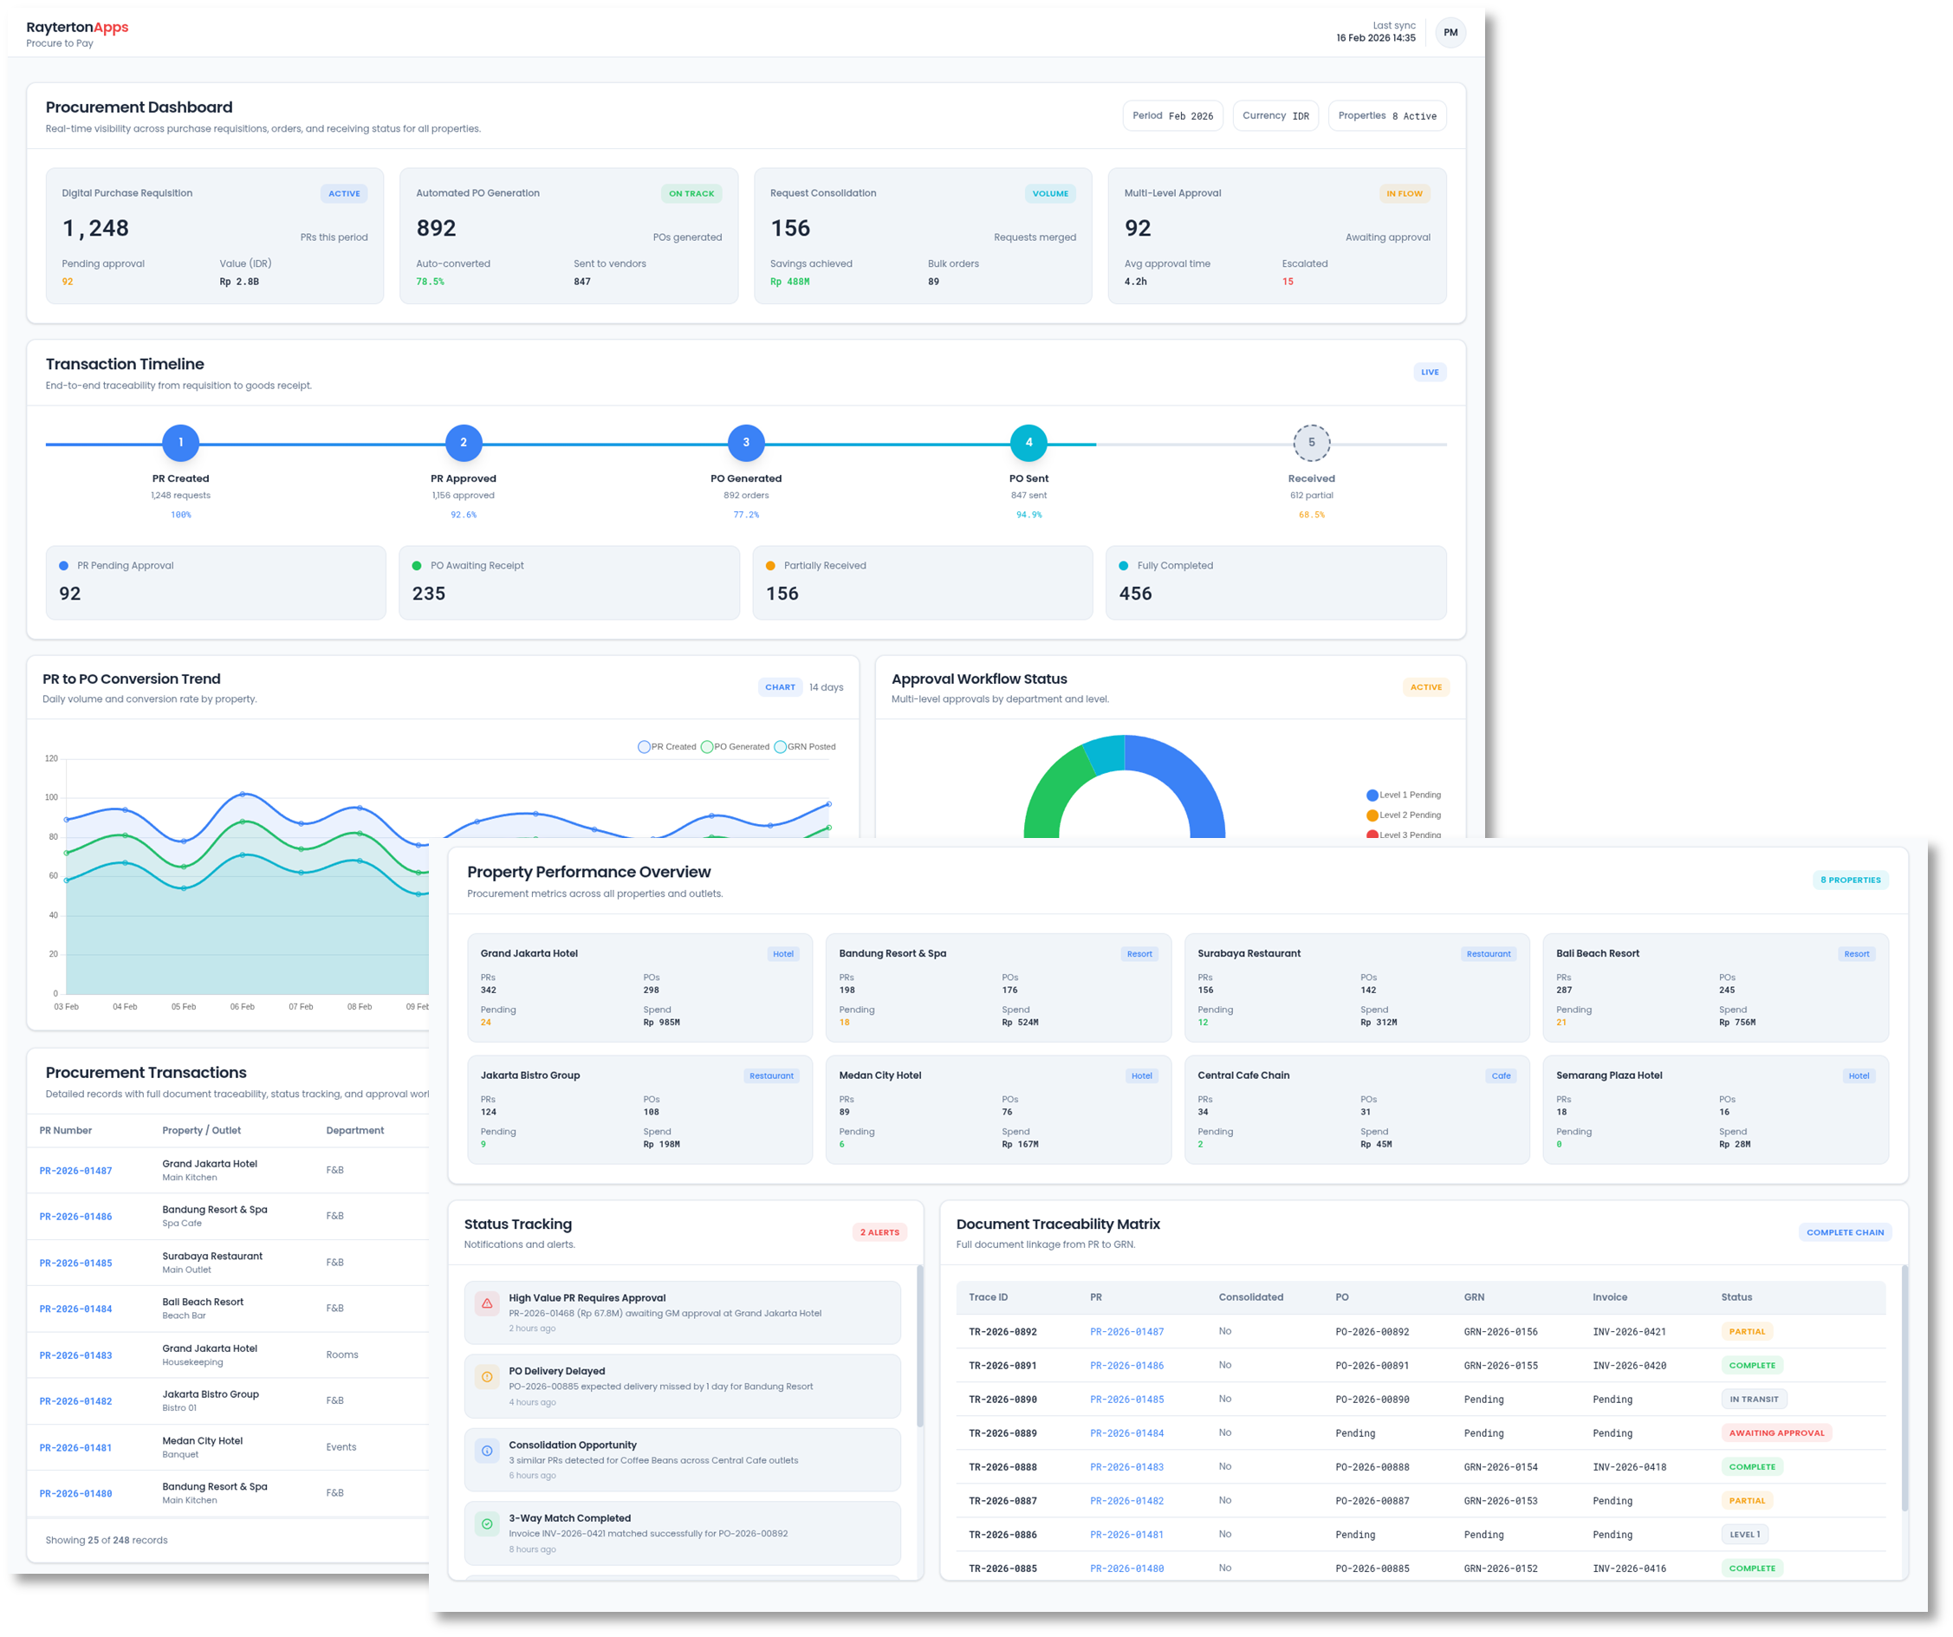Click the info icon on Consolidation Opportunity alert

pos(487,1450)
